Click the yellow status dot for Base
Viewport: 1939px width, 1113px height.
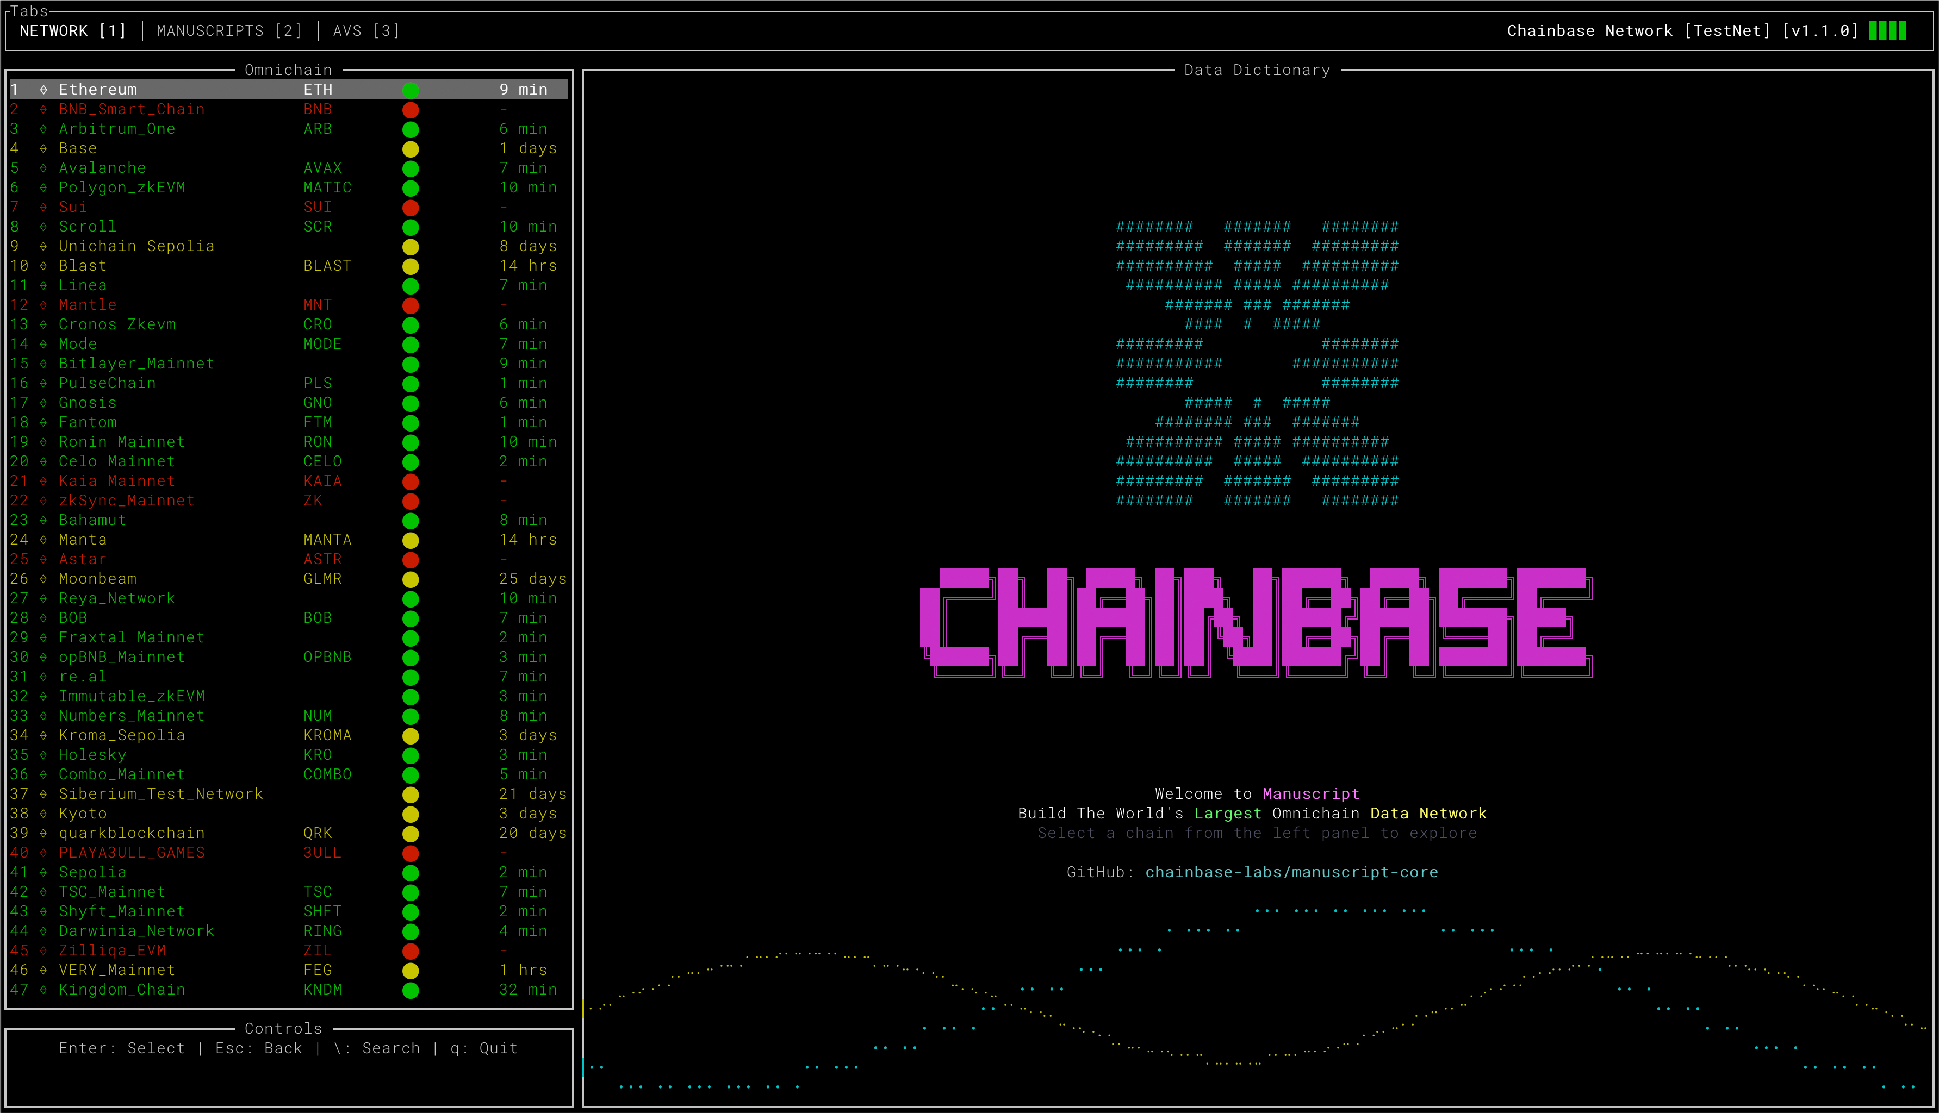pyautogui.click(x=411, y=149)
